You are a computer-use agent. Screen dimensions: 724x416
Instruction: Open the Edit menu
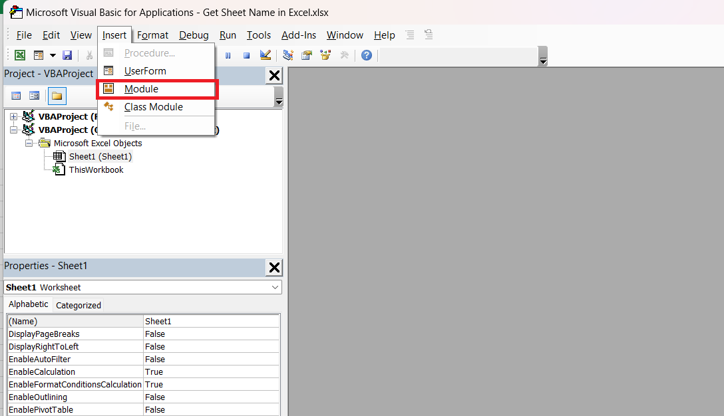[51, 35]
